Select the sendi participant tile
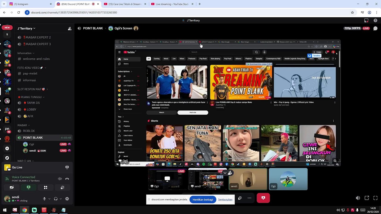The height and width of the screenshot is (214, 381). [x=248, y=179]
